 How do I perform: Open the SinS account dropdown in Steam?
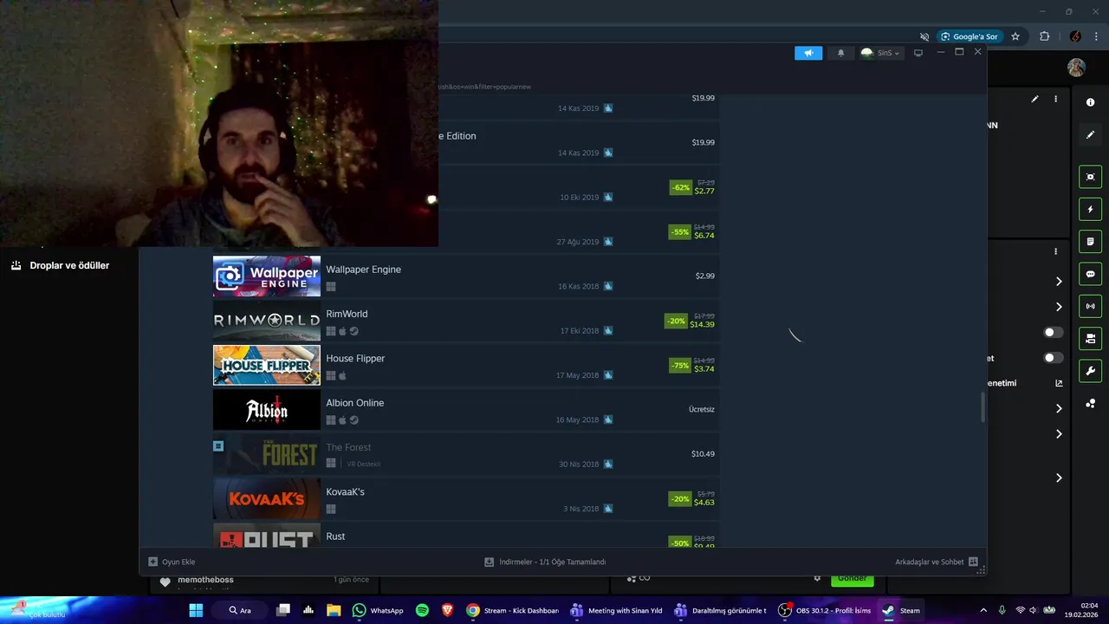(881, 53)
